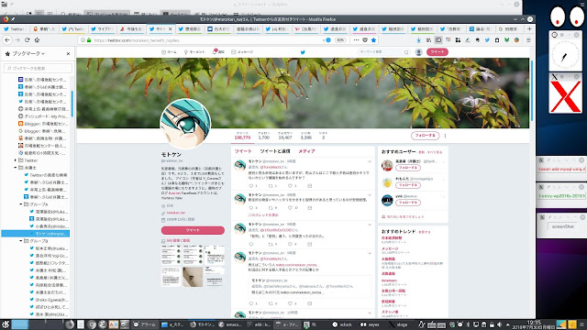The image size is (587, 330).
Task: Close the bookmarks sidebar
Action: 68,54
